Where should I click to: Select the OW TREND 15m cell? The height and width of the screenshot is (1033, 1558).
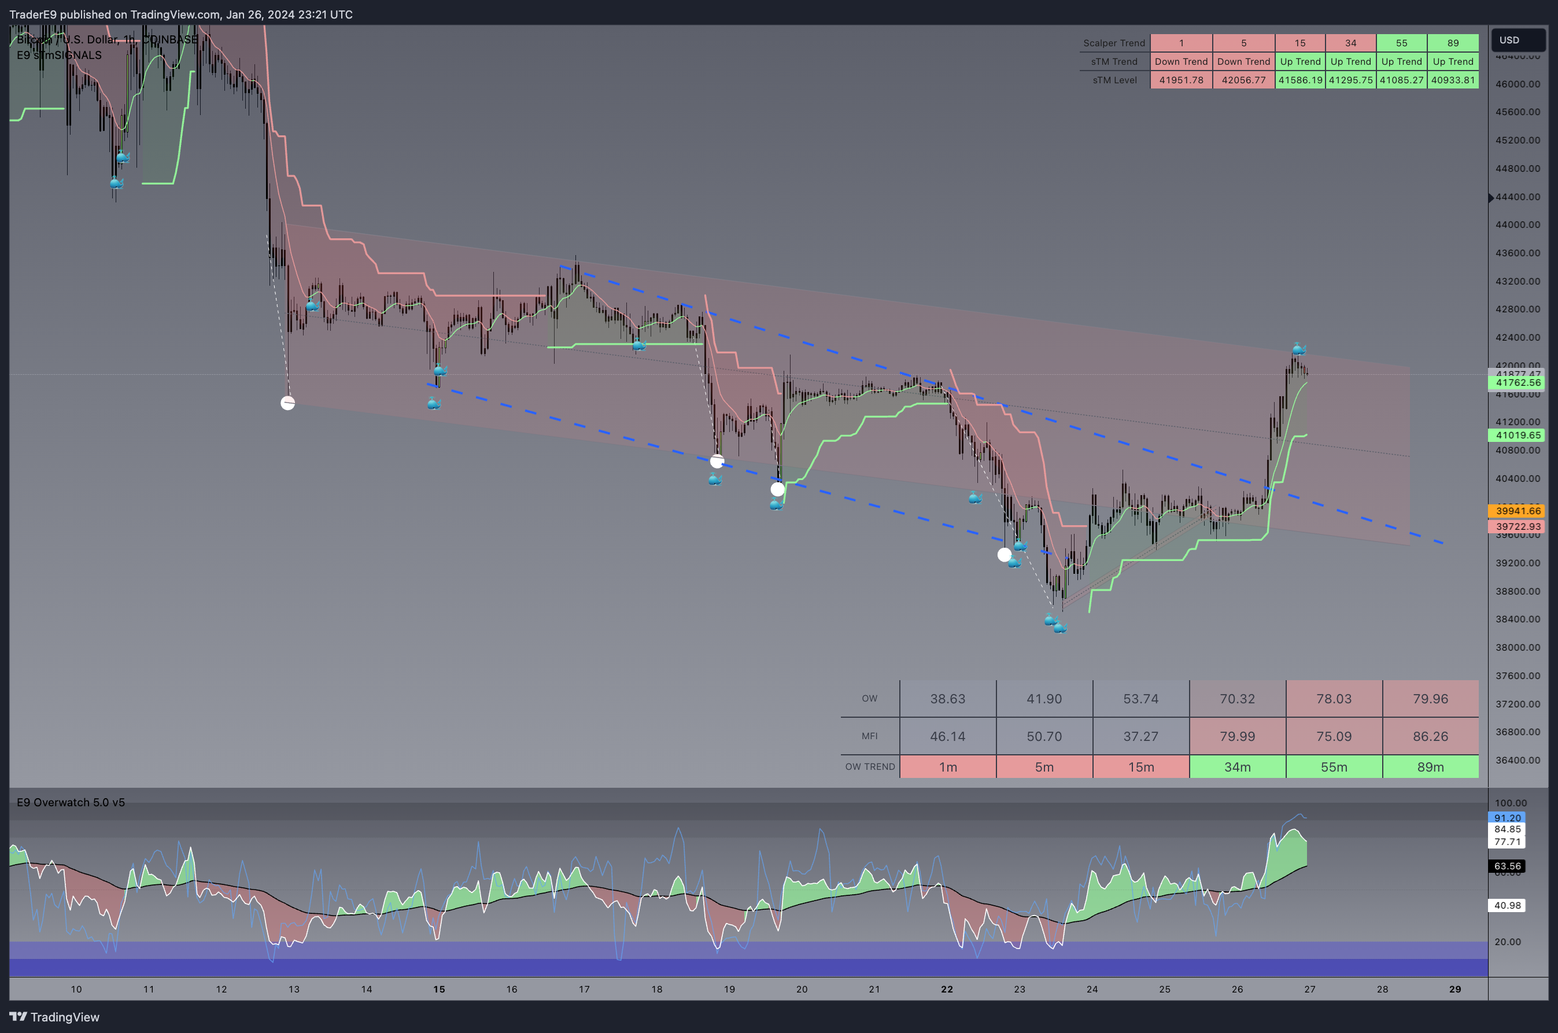1141,767
